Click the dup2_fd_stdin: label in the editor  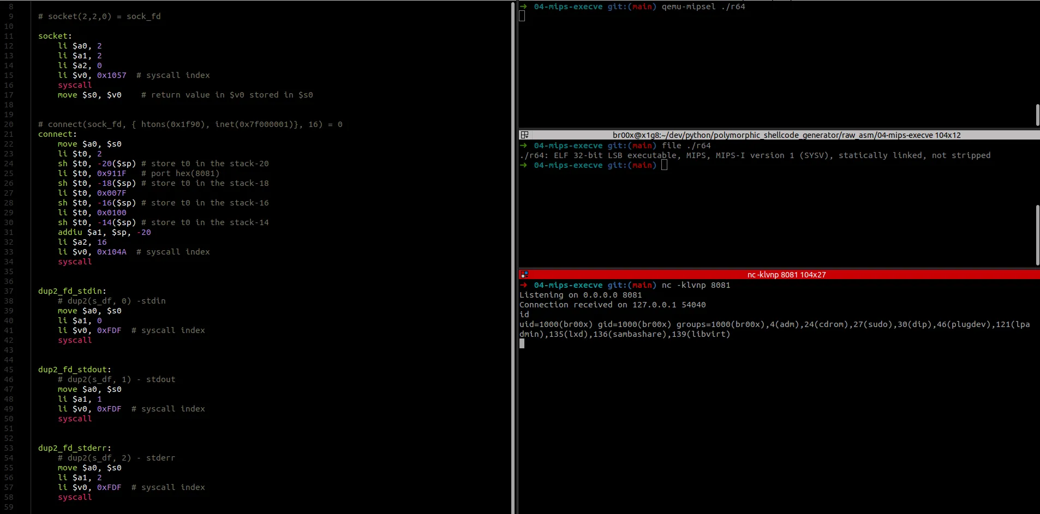click(73, 291)
